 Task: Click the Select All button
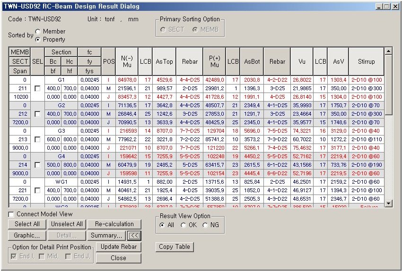coord(27,224)
